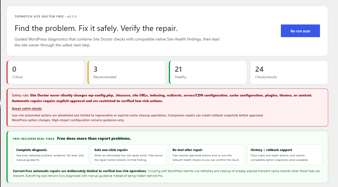Image resolution: width=338 pixels, height=187 pixels.
Task: Click the Re-run scan button
Action: point(300,31)
